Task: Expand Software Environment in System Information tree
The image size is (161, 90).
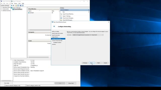Action: coord(2,10)
